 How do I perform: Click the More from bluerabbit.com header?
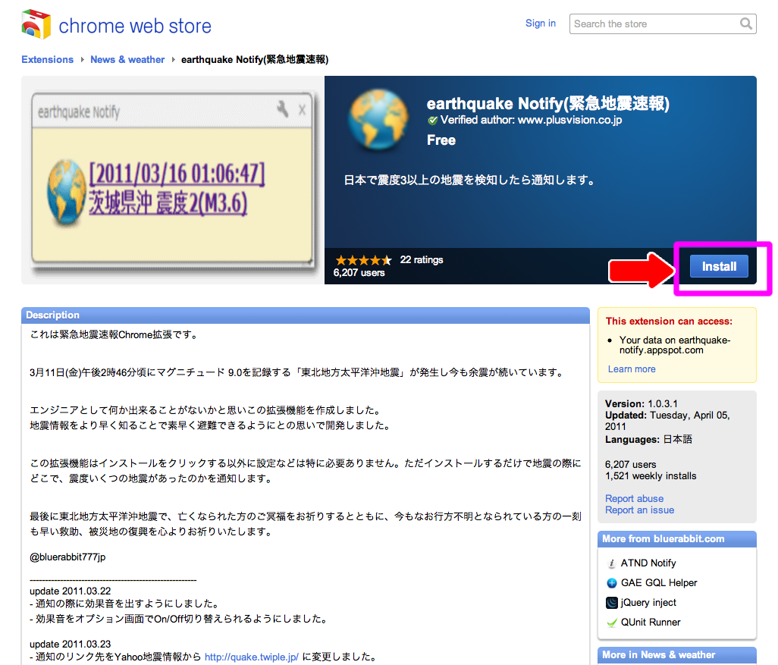[x=677, y=539]
